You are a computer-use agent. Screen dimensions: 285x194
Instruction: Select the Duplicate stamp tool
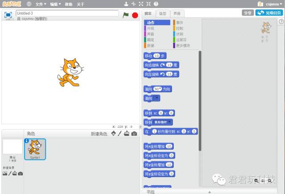(126, 4)
